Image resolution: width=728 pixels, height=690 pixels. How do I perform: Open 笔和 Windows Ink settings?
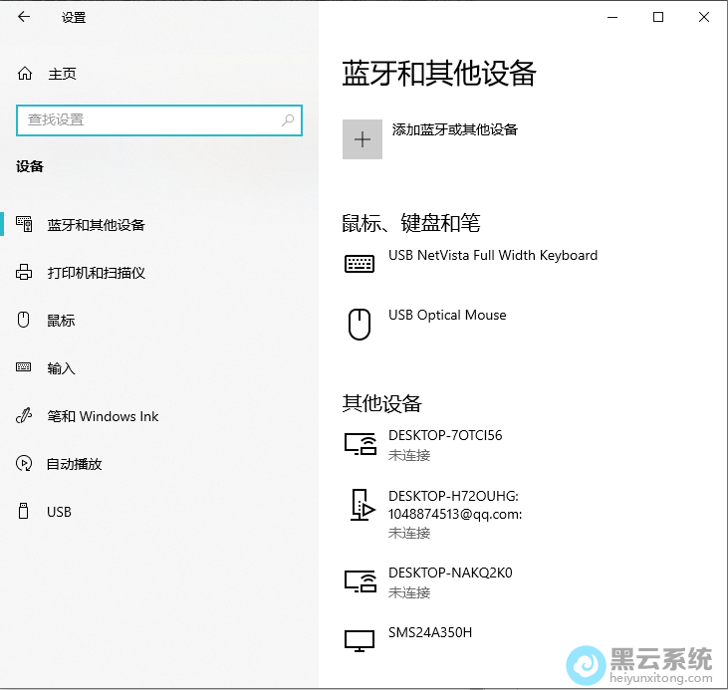click(x=103, y=416)
